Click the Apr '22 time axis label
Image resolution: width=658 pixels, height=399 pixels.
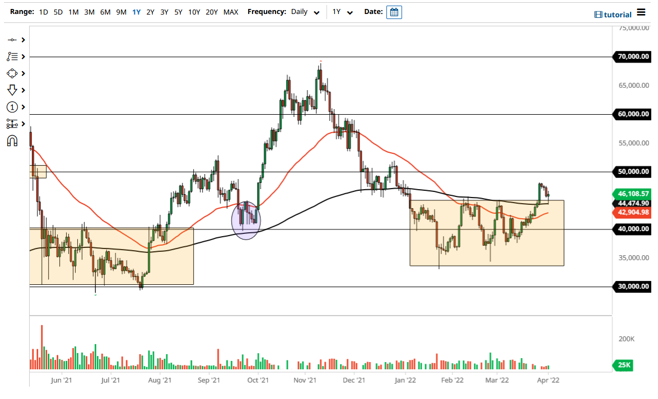[548, 380]
